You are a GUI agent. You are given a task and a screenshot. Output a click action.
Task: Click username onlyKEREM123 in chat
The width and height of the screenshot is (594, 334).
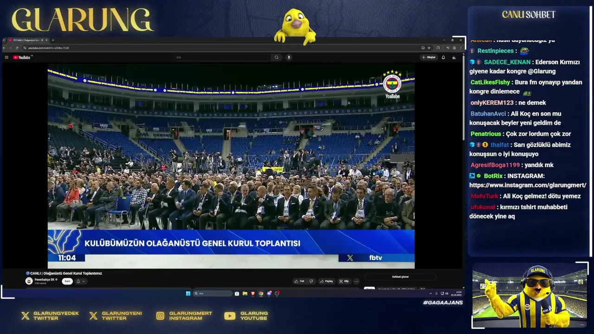(x=492, y=103)
